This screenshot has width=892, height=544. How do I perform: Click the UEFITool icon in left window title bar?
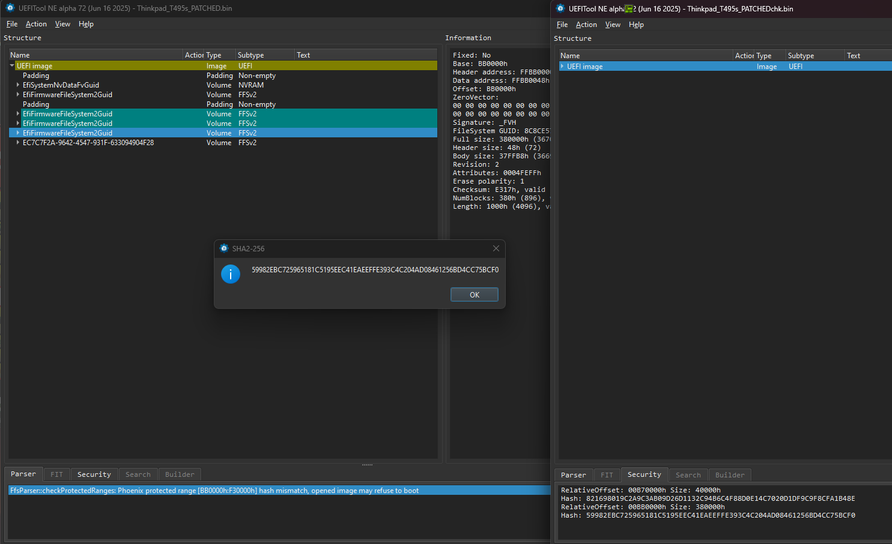coord(10,8)
